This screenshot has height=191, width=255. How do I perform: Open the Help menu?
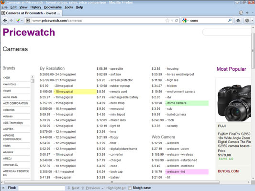click(x=79, y=7)
